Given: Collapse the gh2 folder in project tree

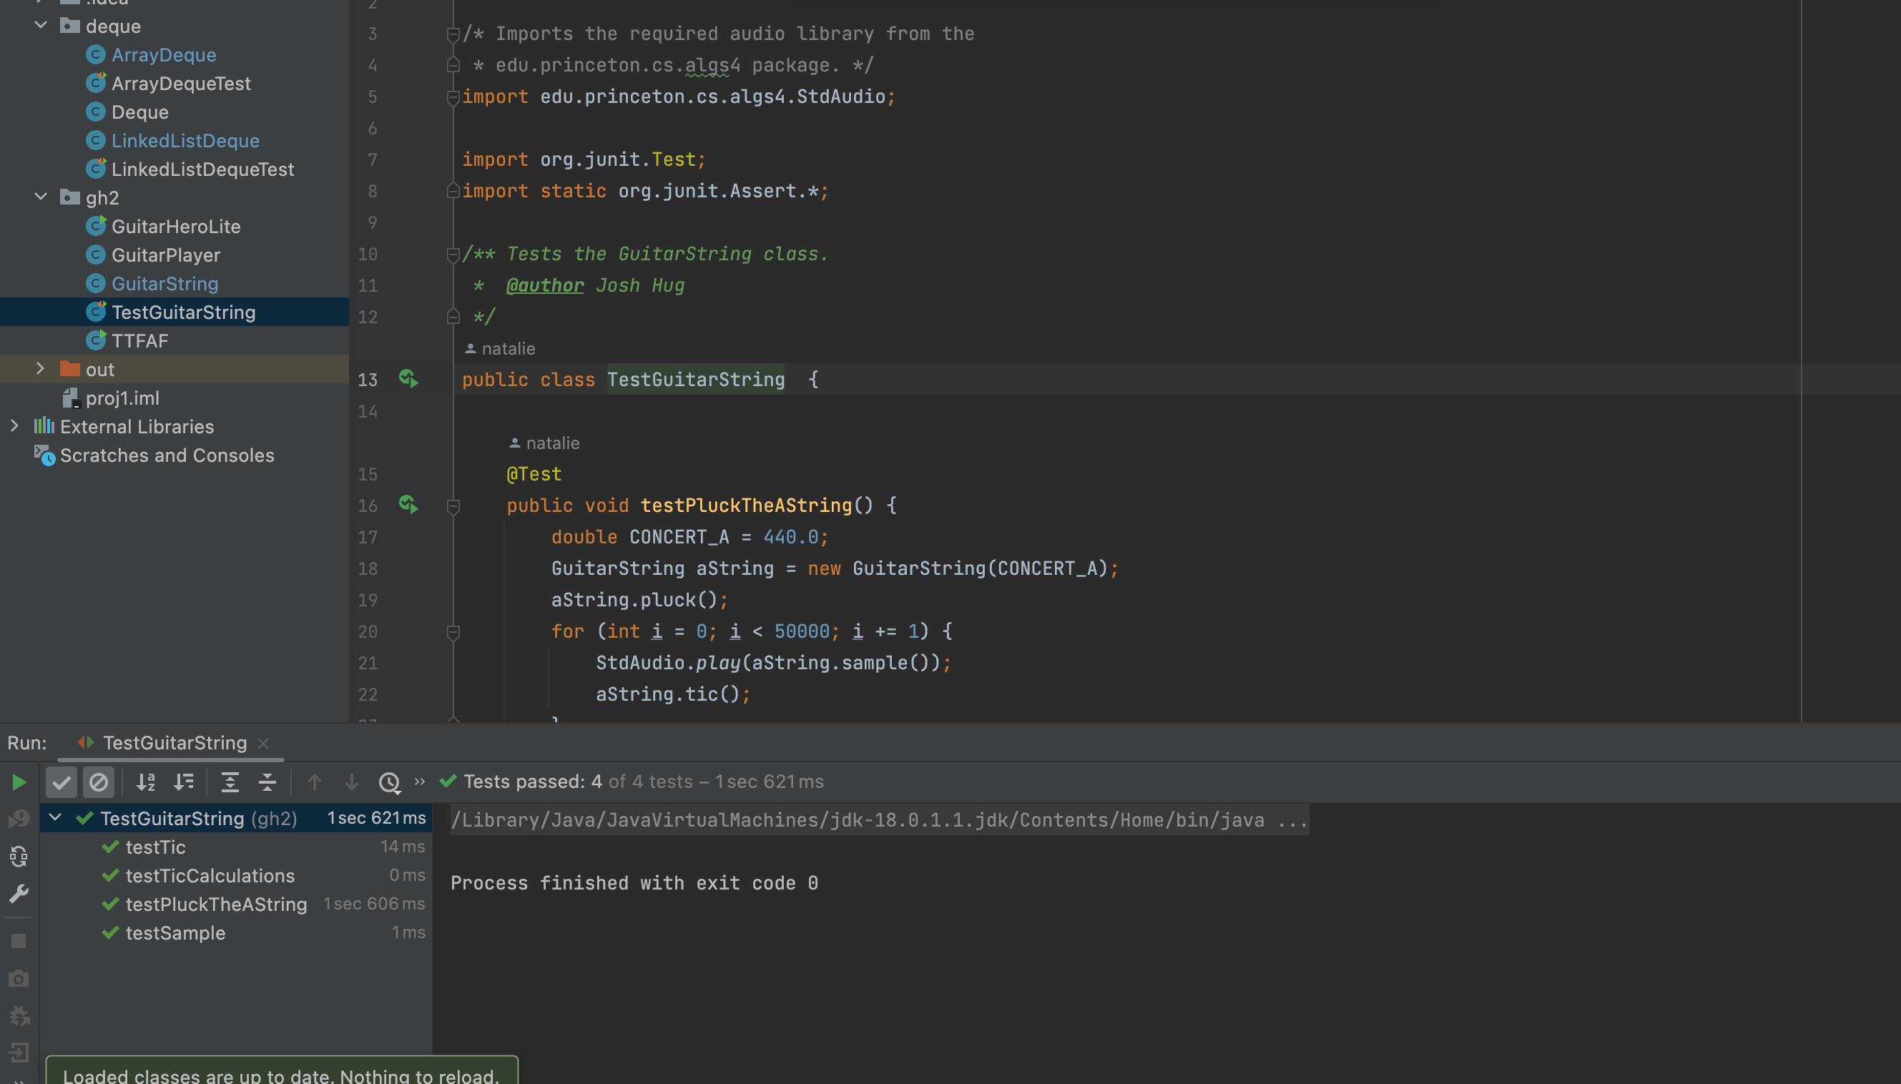Looking at the screenshot, I should [41, 197].
